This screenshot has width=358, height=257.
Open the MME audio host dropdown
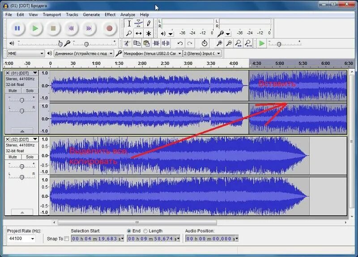(26, 53)
